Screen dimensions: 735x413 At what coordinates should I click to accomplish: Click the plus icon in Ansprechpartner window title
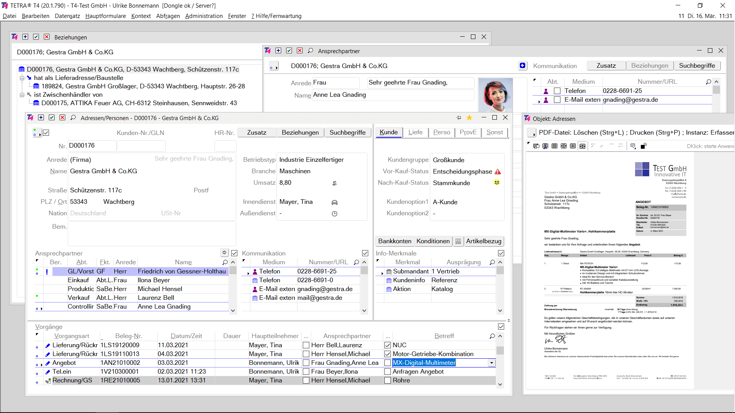(278, 51)
